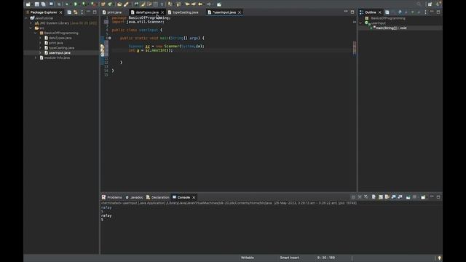Close the userInput.java editor tab
The image size is (466, 262).
(240, 12)
